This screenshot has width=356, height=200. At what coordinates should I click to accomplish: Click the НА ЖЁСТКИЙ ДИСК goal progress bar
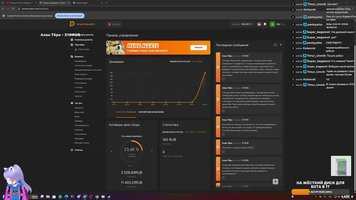click(x=320, y=192)
